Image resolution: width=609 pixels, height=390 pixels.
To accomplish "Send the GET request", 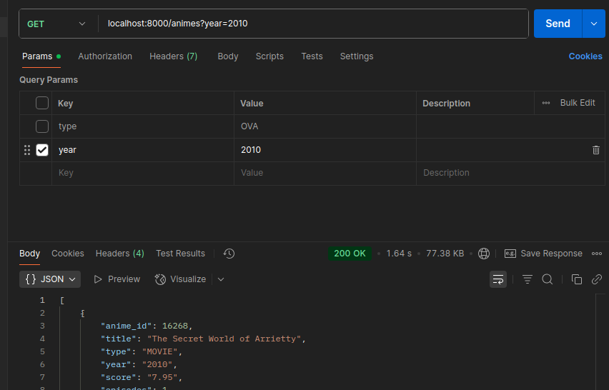I will (558, 24).
